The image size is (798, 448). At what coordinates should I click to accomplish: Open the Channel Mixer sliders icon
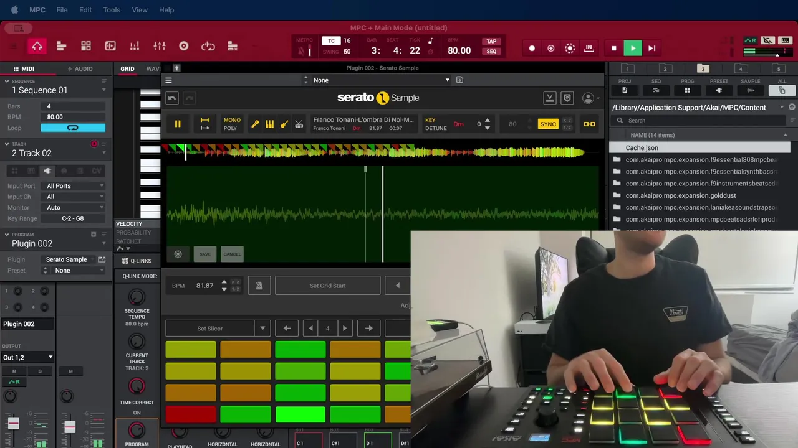click(x=160, y=46)
